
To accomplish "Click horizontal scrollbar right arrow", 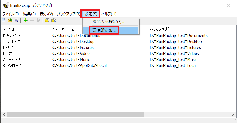I will (233, 115).
